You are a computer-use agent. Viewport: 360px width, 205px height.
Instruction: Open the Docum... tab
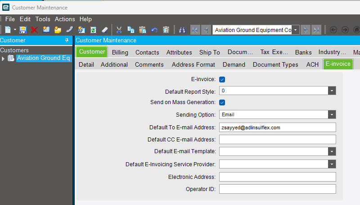coord(240,52)
